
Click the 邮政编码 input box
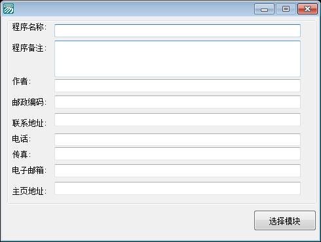coord(178,102)
